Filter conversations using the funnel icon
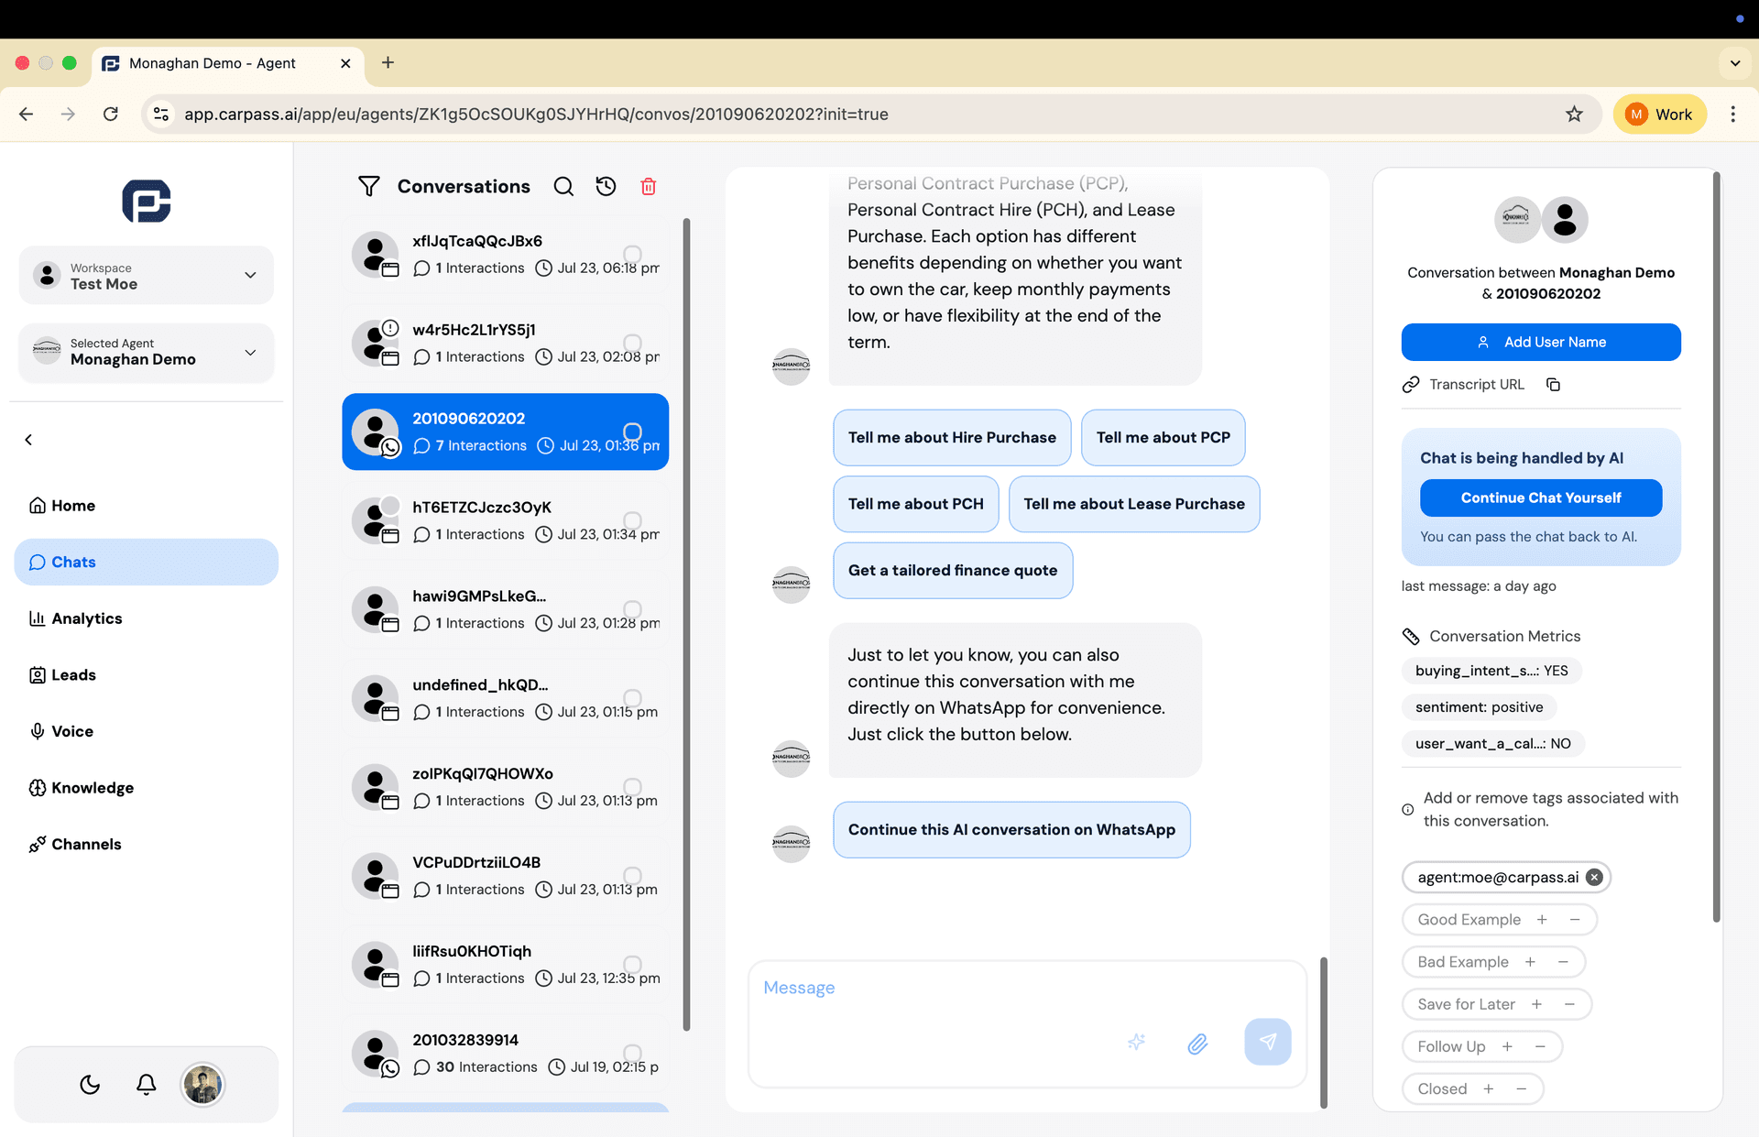 point(369,186)
